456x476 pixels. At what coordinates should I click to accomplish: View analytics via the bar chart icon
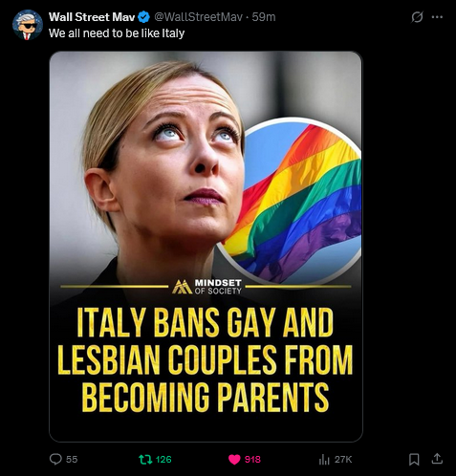click(324, 459)
